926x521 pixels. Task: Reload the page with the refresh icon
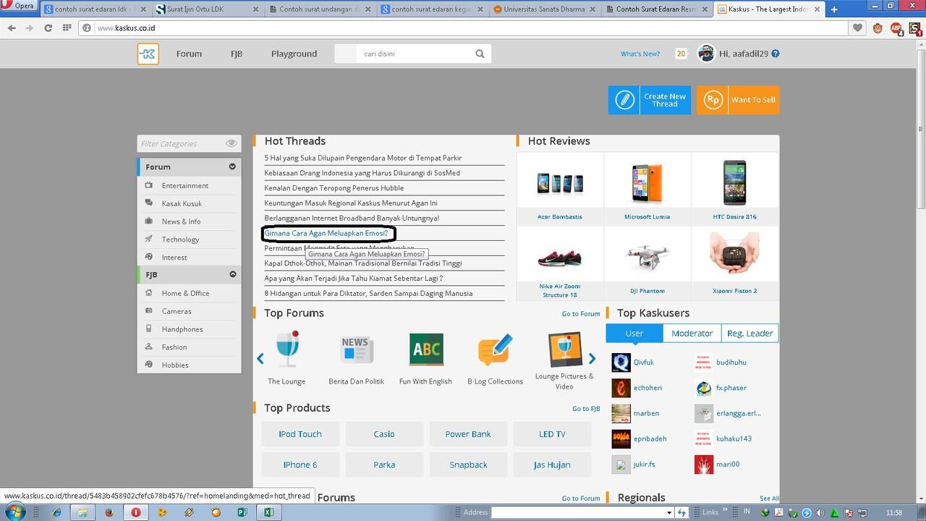[x=48, y=28]
